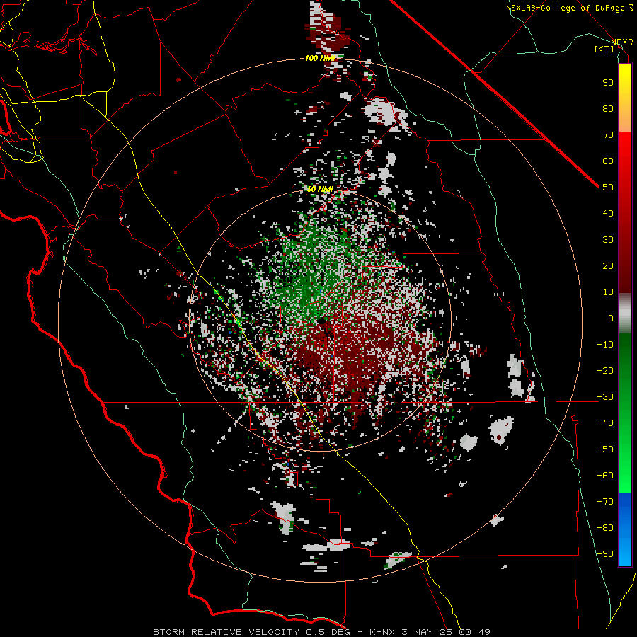
Task: Click the KHNX station identifier
Action: click(x=382, y=632)
